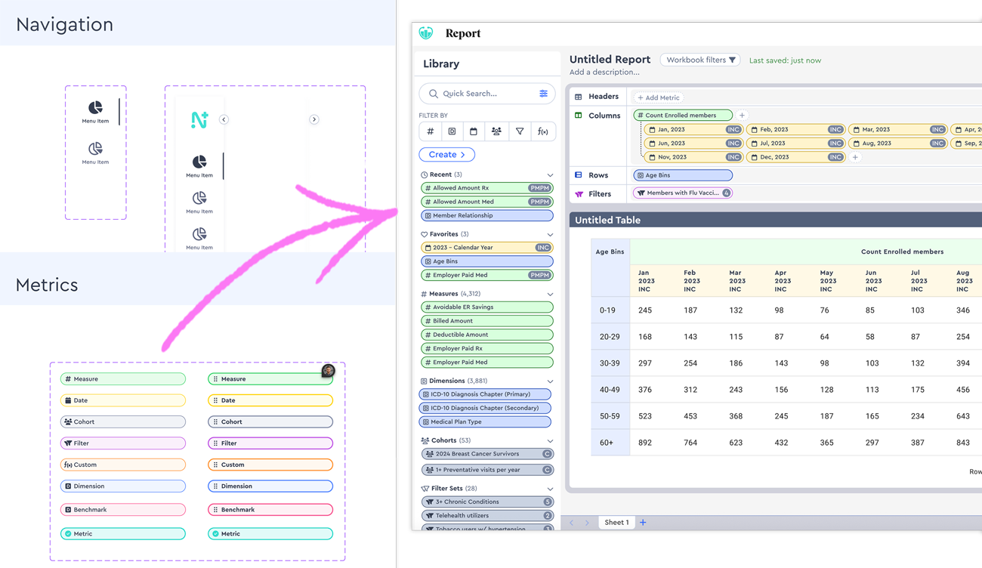
Task: Go to next sheet arrow
Action: click(587, 522)
